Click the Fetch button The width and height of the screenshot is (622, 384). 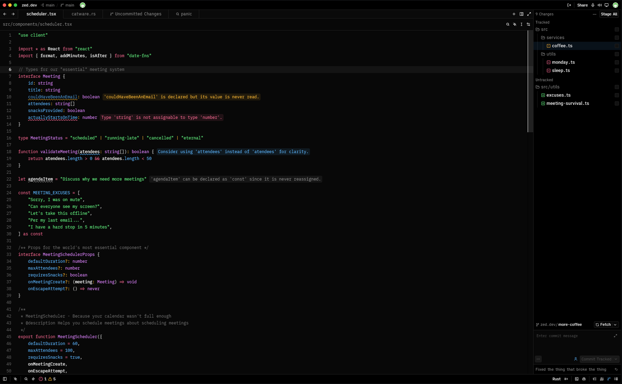(603, 324)
